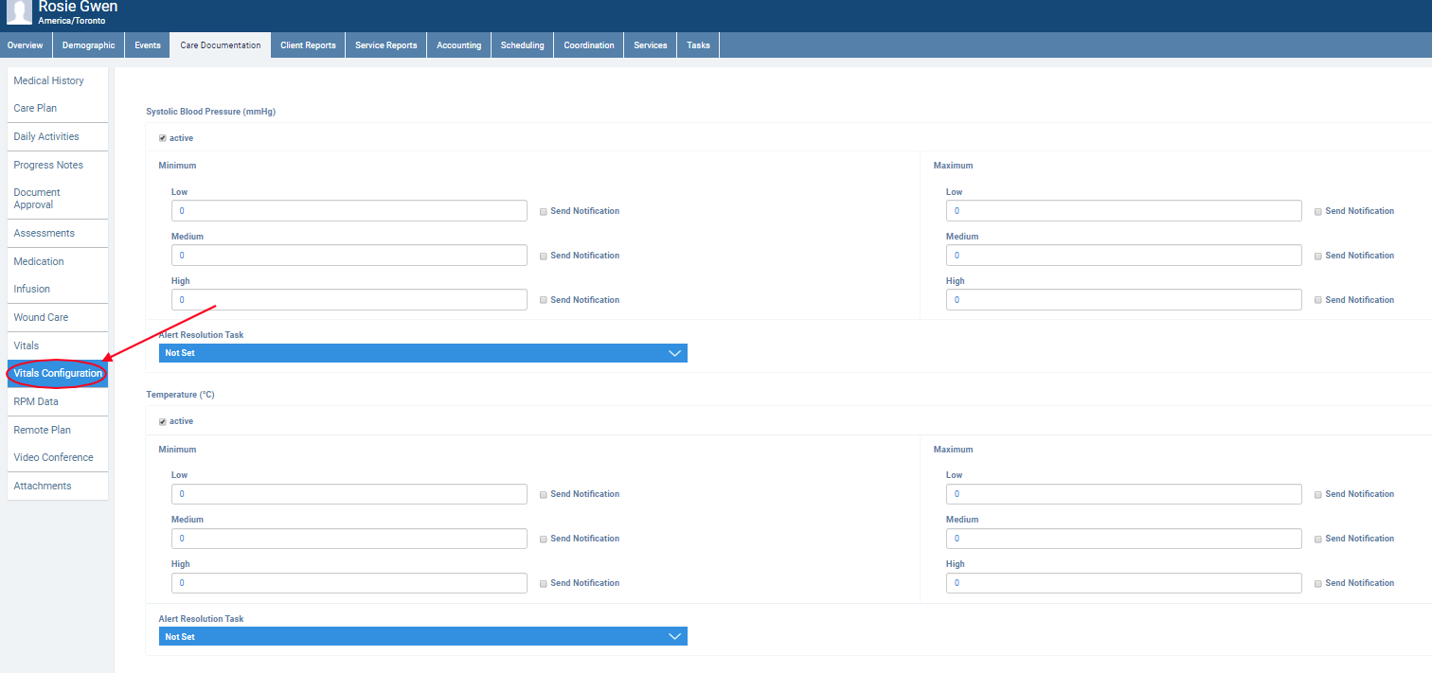The height and width of the screenshot is (673, 1432).
Task: Click Systolic Maximum Low value field
Action: (x=1123, y=211)
